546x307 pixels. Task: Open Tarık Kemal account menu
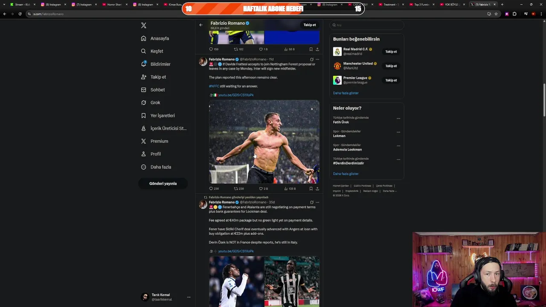click(x=166, y=297)
